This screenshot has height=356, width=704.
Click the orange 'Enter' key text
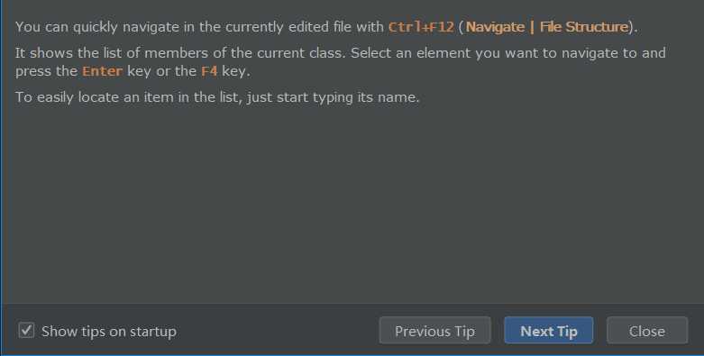(103, 71)
